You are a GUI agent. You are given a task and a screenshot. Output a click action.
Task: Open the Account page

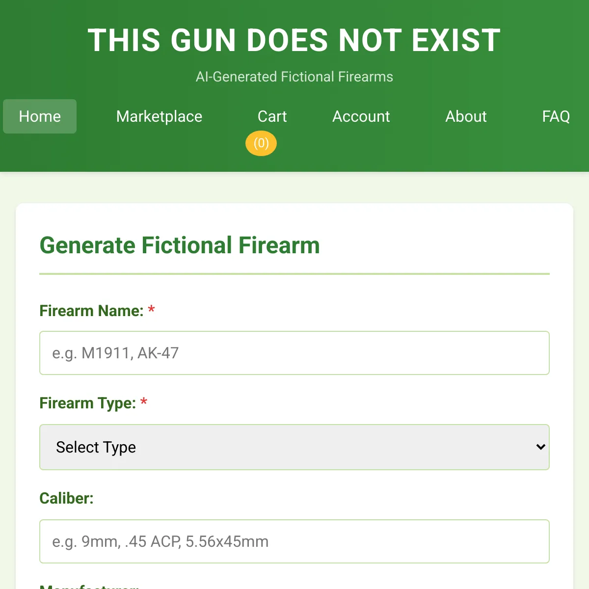[x=361, y=116]
